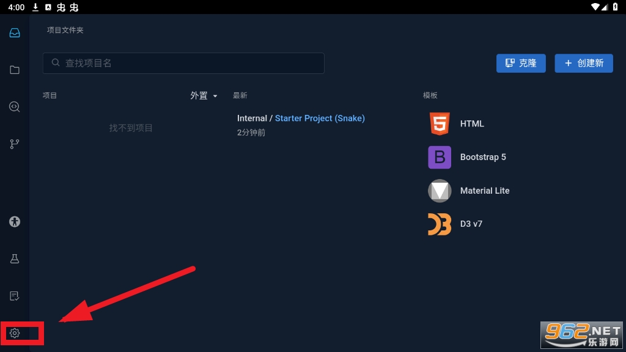Choose the Bootstrap 5 template
This screenshot has width=626, height=352.
[x=482, y=157]
